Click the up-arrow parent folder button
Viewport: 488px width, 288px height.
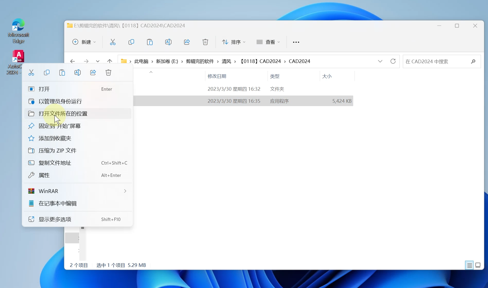110,61
